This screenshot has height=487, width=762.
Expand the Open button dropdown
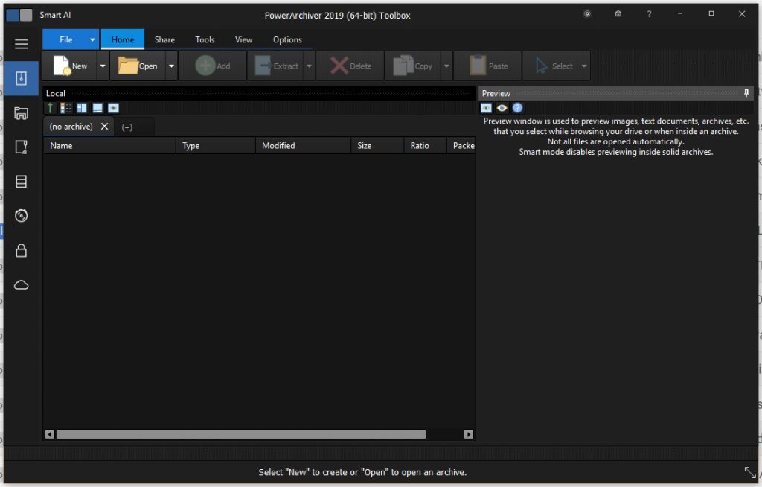(x=170, y=66)
